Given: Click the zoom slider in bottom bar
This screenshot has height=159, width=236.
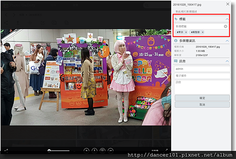Looking at the screenshot, I should click(x=58, y=150).
